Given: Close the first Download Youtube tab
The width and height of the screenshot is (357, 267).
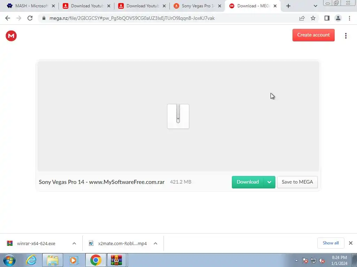Looking at the screenshot, I should [x=109, y=6].
